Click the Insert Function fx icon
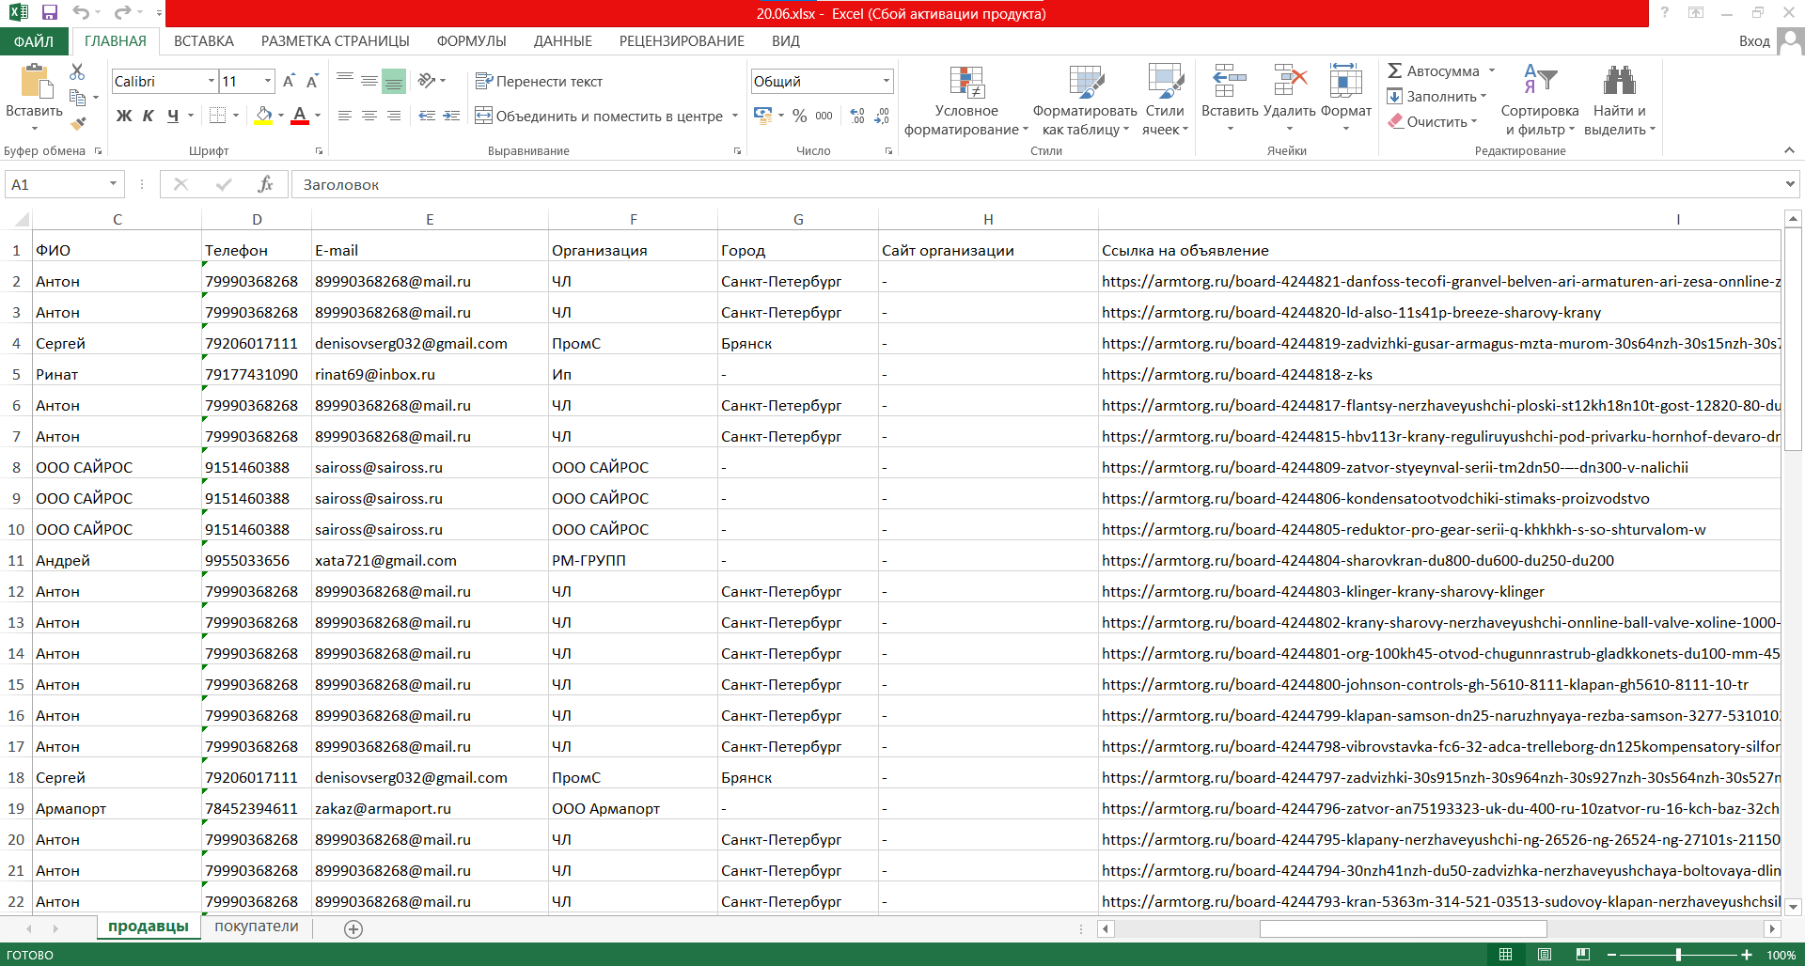The height and width of the screenshot is (966, 1805). 265,184
